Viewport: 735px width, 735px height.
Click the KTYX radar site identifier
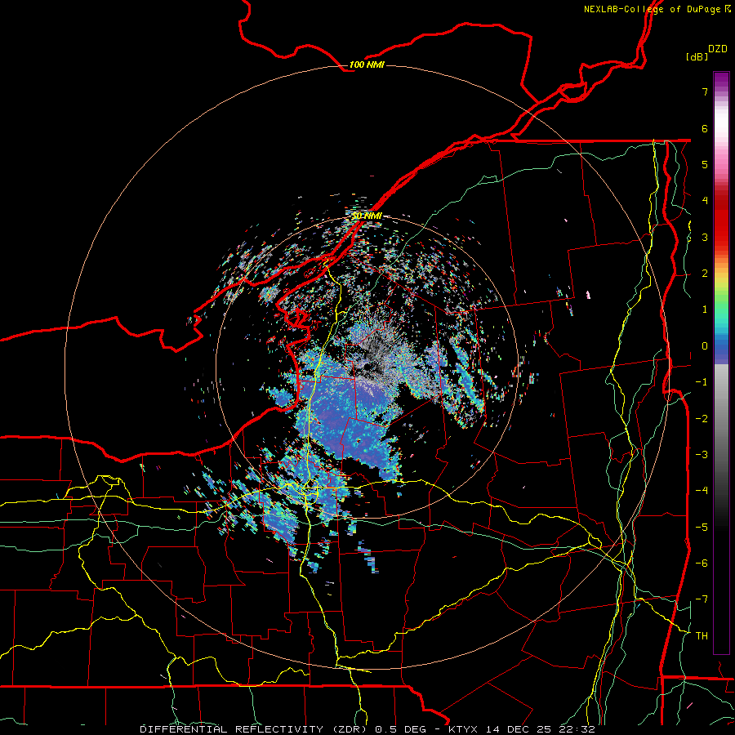coord(464,729)
